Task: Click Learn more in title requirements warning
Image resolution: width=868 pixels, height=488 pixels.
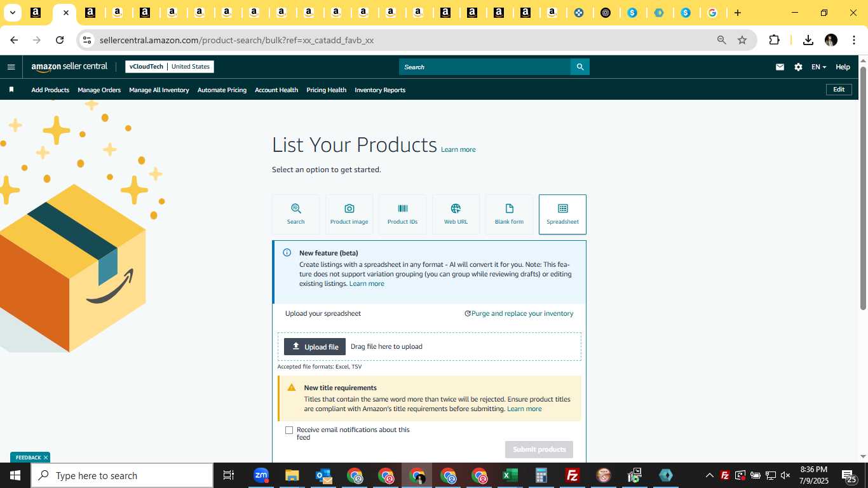Action: coord(524,409)
